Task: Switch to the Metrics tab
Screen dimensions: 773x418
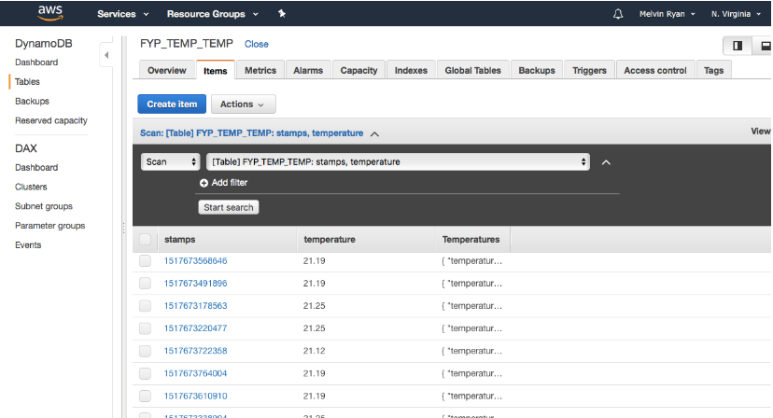Action: click(260, 71)
